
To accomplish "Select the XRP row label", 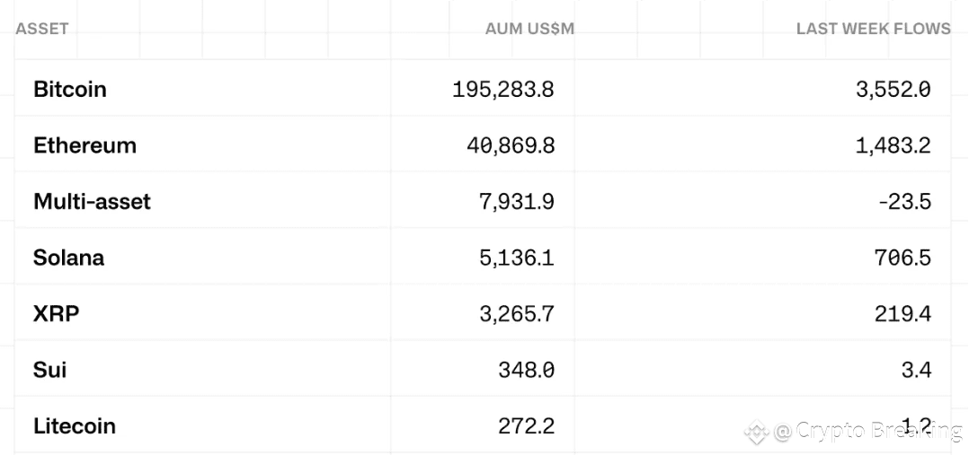I will point(57,314).
